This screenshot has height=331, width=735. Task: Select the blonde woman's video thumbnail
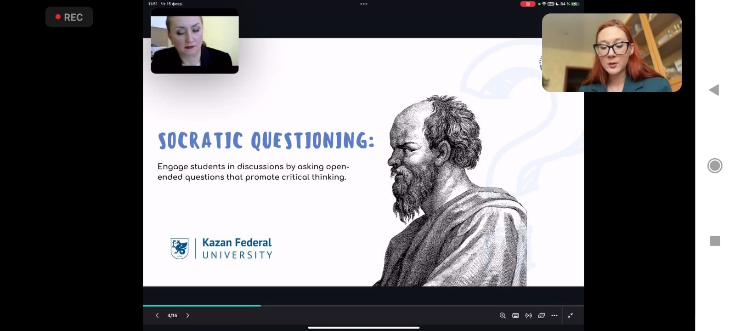pyautogui.click(x=194, y=41)
